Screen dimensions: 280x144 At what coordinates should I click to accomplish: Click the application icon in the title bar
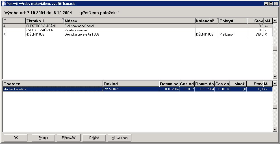(4, 4)
